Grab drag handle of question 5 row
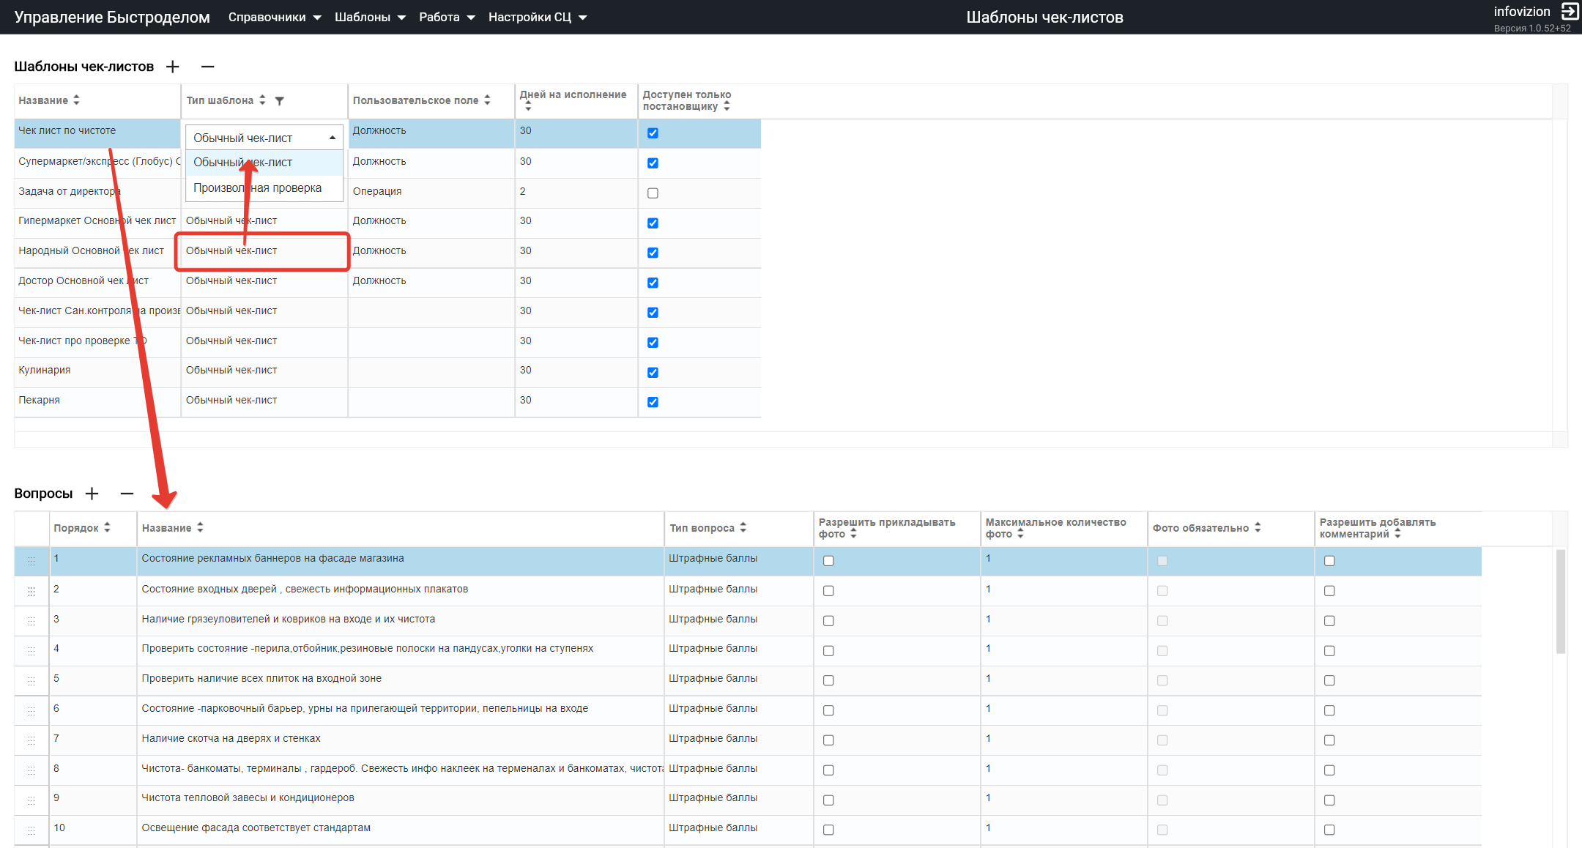The image size is (1582, 848). tap(31, 681)
